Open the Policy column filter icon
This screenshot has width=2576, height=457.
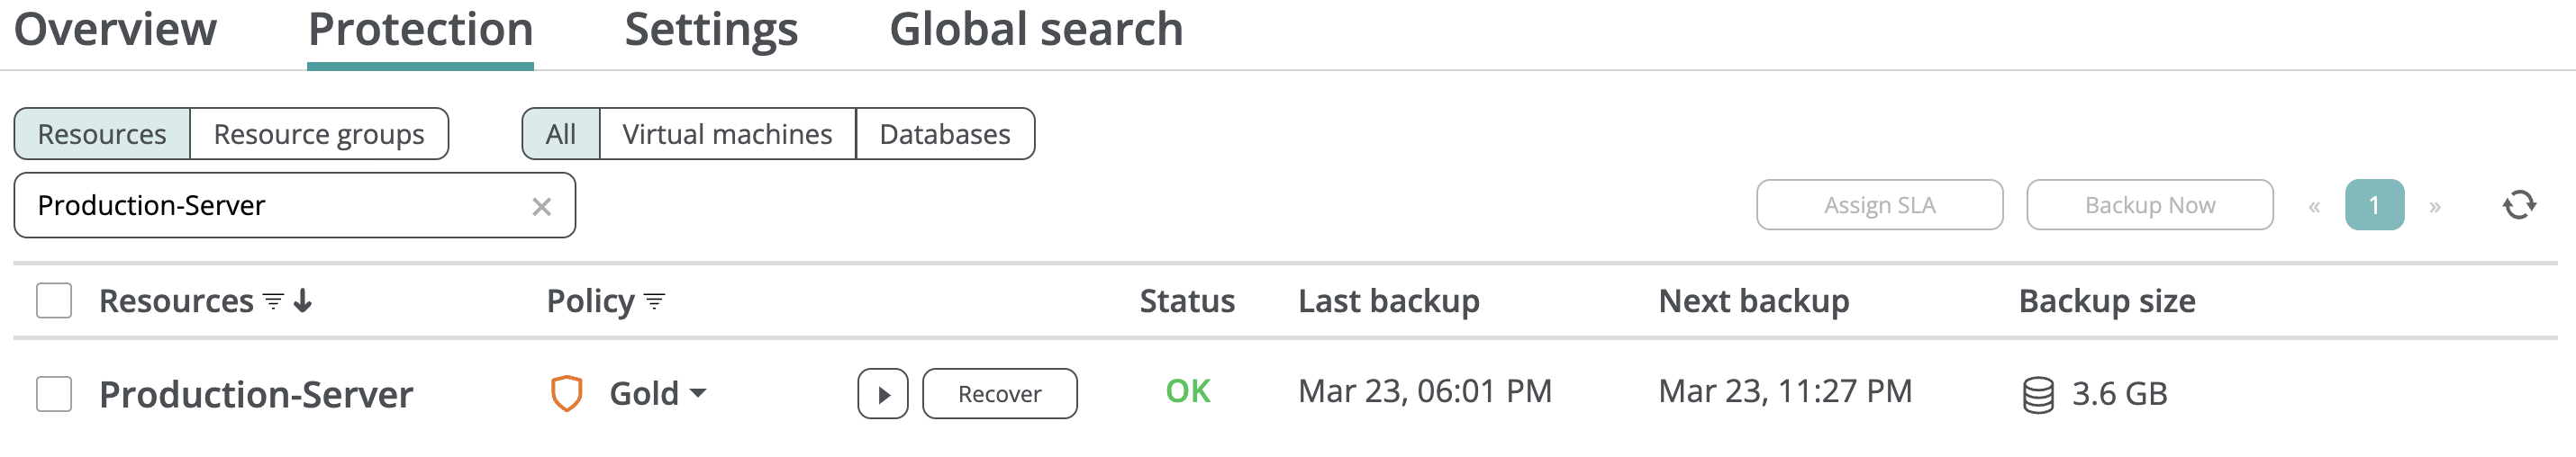(654, 300)
